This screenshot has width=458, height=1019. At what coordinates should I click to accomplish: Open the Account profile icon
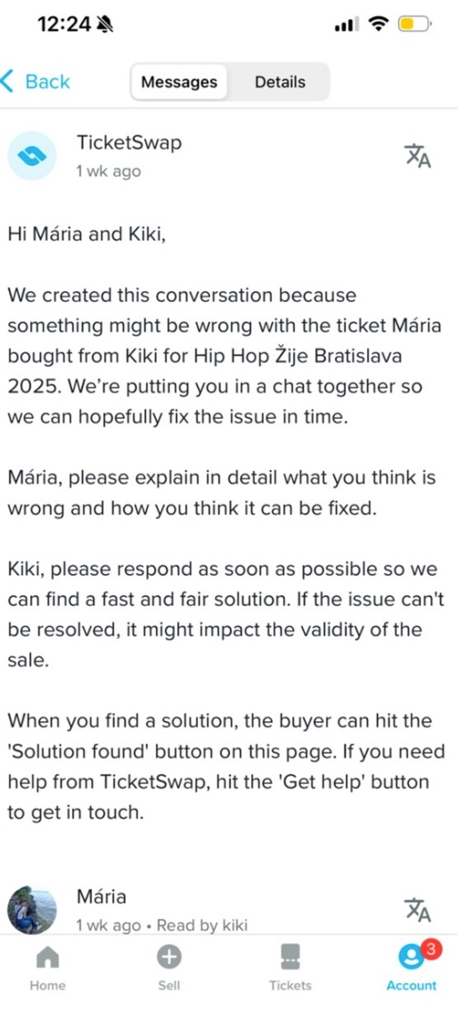pos(411,958)
